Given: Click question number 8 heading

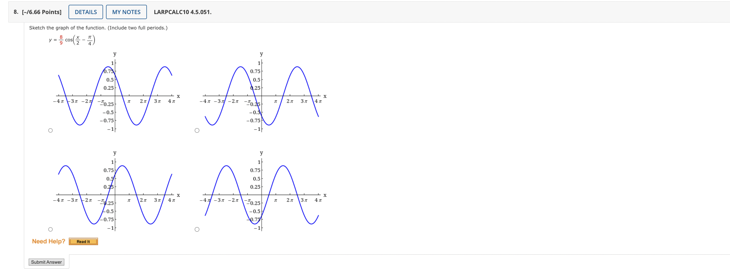Looking at the screenshot, I should click(16, 12).
